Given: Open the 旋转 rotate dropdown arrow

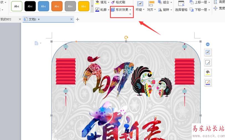Looking at the screenshot, I should tap(171, 10).
